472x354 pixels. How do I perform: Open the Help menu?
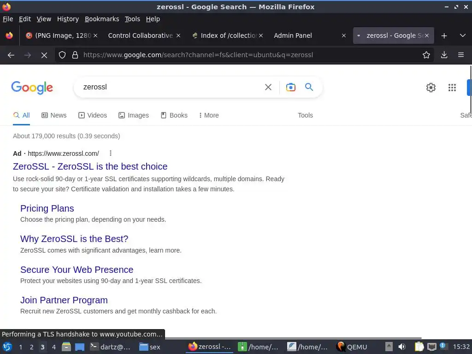point(153,19)
